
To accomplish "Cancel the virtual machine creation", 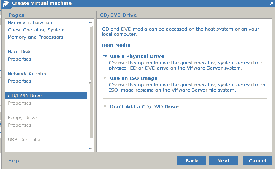I will click(258, 160).
